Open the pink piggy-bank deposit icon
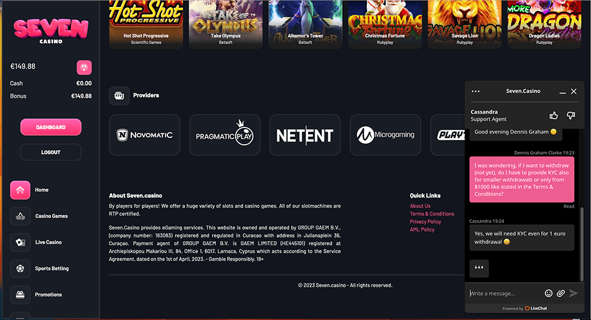The width and height of the screenshot is (591, 320). (84, 67)
